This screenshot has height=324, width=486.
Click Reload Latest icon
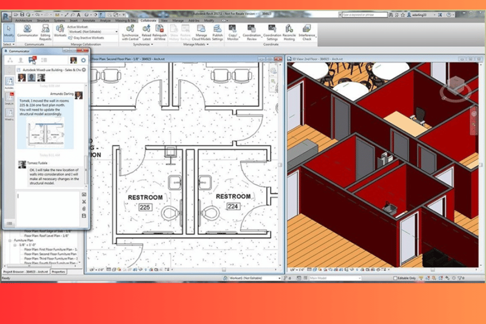(x=146, y=31)
